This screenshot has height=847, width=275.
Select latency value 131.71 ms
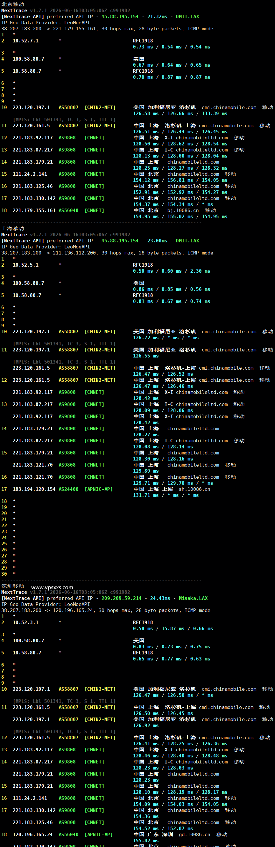146,496
